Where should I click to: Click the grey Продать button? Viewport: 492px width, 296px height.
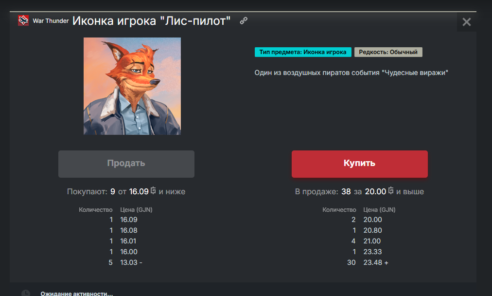126,164
